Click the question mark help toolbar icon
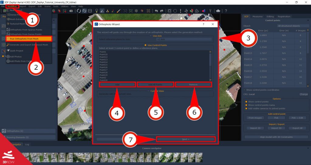The width and height of the screenshot is (311, 165). [226, 11]
